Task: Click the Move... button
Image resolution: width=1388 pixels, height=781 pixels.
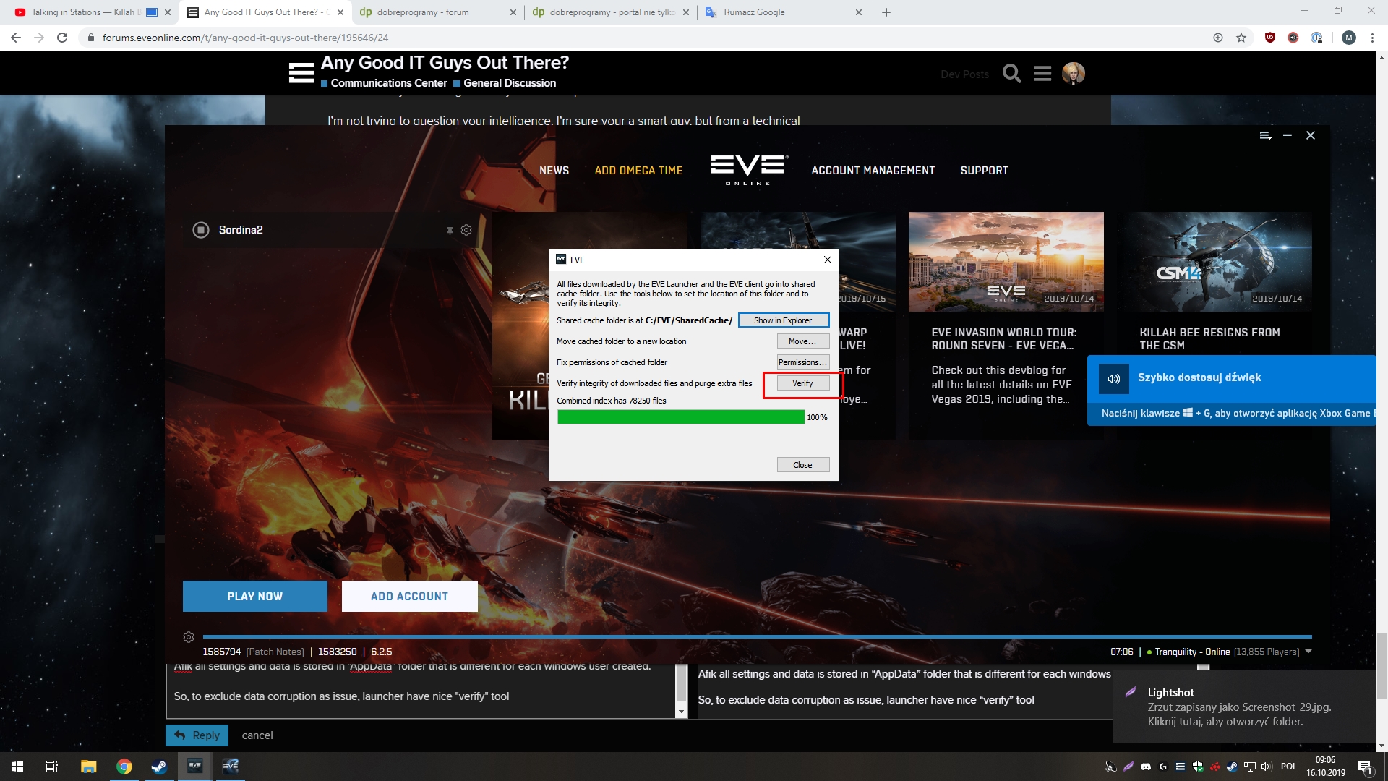Action: (802, 341)
